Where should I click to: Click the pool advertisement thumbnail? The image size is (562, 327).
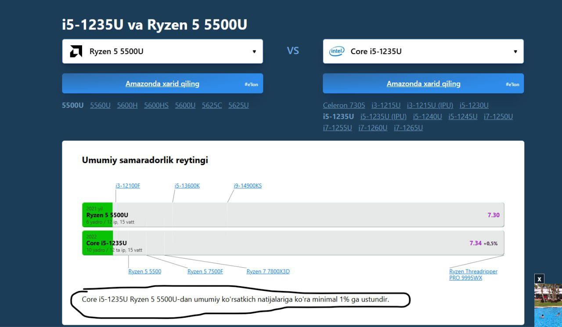point(548,305)
